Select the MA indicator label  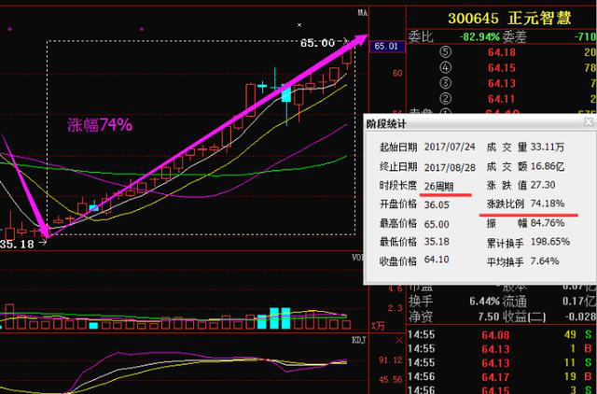click(361, 12)
